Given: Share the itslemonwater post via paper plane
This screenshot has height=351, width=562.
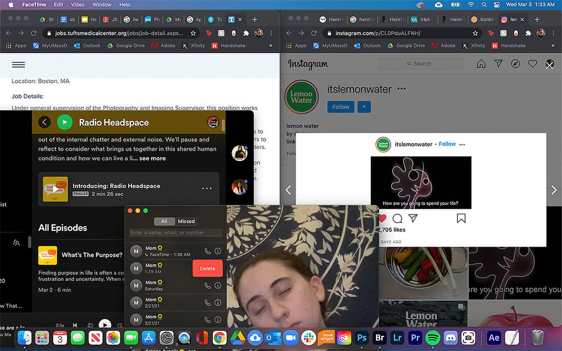Looking at the screenshot, I should pos(413,218).
